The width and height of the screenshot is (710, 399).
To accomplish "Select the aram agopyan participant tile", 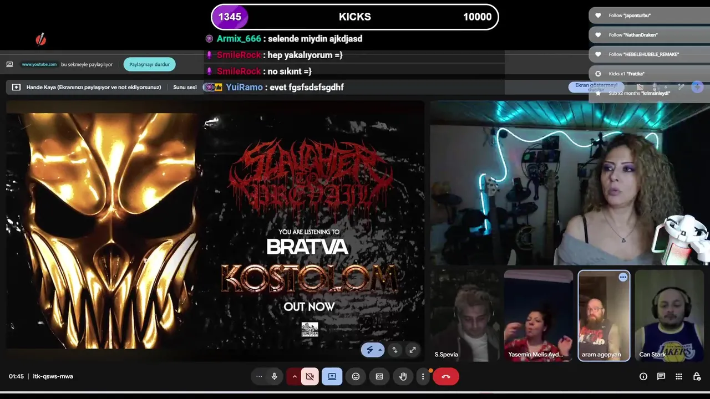I will 603,315.
